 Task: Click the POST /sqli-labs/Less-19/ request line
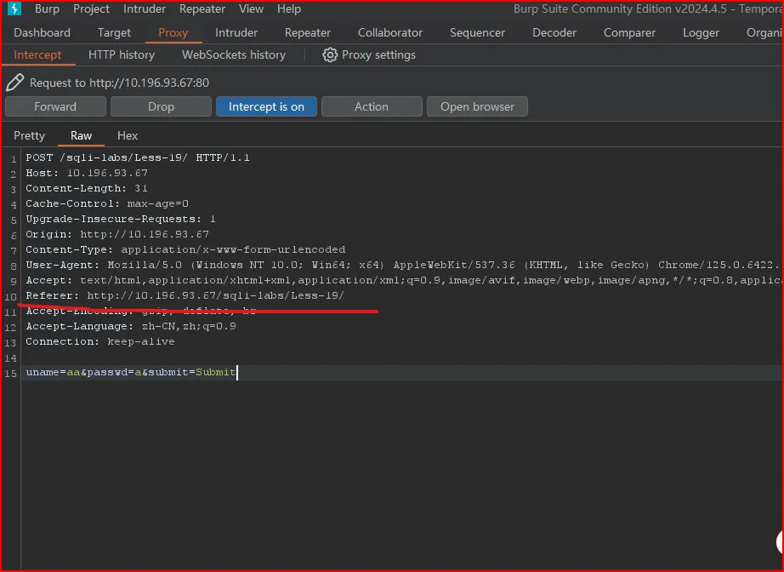(x=138, y=157)
